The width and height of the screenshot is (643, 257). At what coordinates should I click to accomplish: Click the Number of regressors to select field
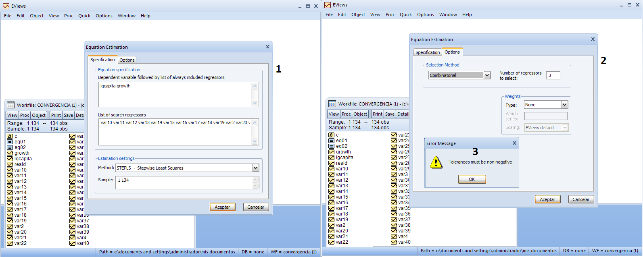click(x=553, y=75)
